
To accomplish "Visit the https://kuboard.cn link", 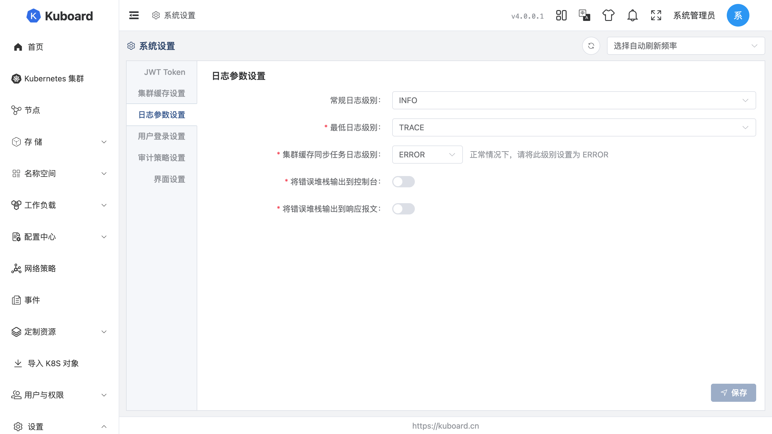I will point(445,426).
